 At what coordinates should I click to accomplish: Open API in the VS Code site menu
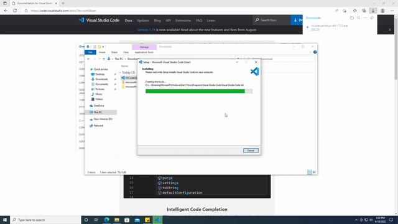coord(168,21)
